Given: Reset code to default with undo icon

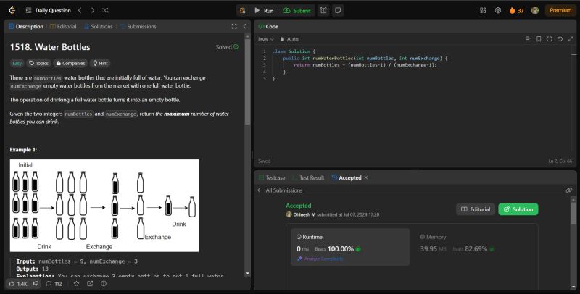Looking at the screenshot, I should pos(559,38).
